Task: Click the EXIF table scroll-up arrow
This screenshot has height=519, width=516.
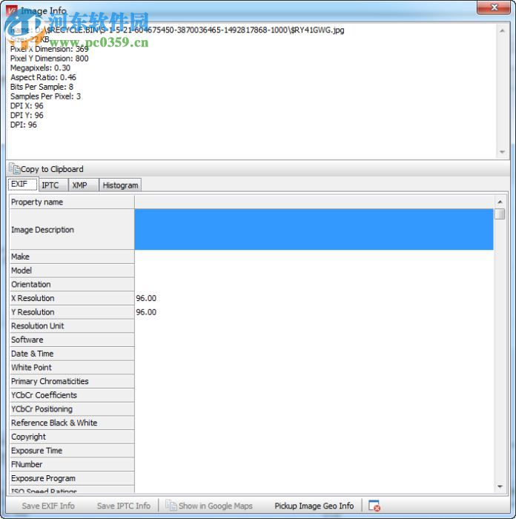Action: [500, 202]
